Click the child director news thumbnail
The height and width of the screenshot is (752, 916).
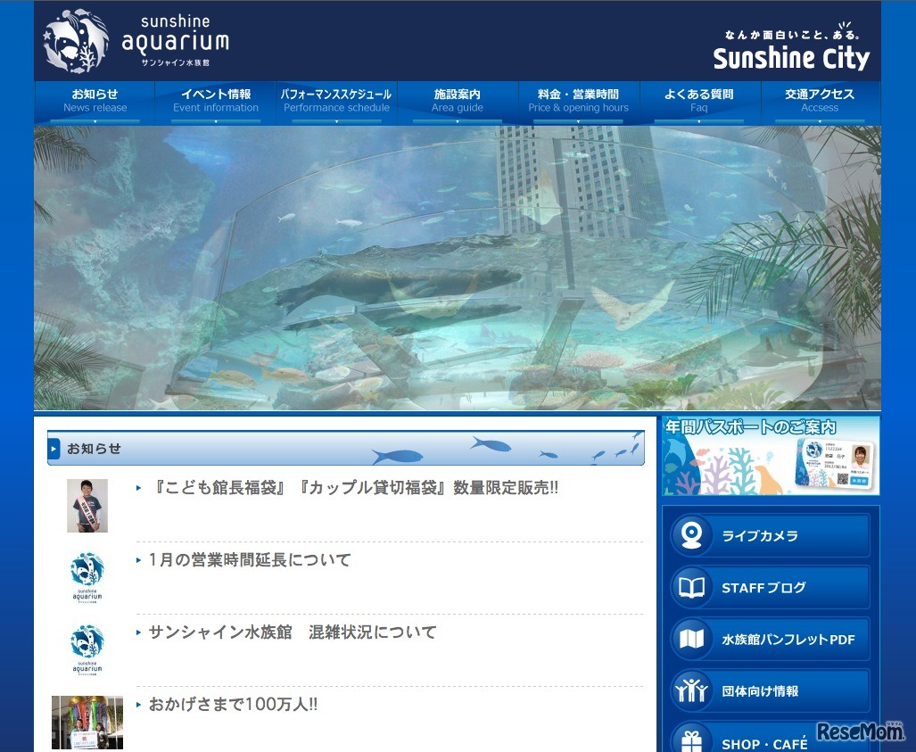tap(87, 506)
